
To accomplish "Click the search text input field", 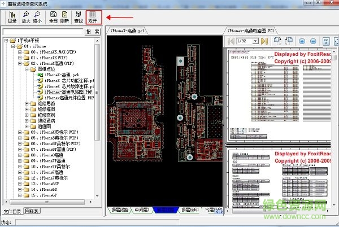I will [x=42, y=31].
